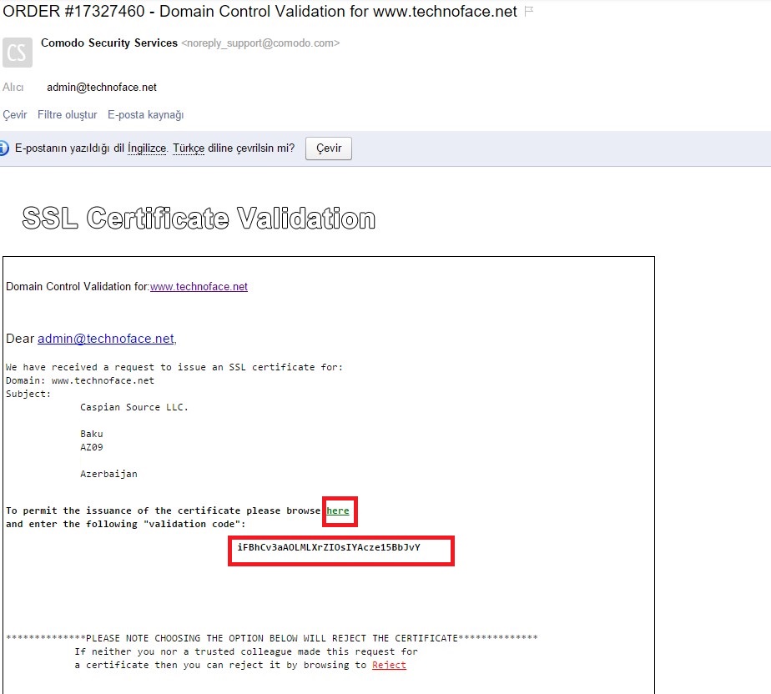The width and height of the screenshot is (771, 694).
Task: Select Filtre oluştur to create a filter
Action: 68,114
